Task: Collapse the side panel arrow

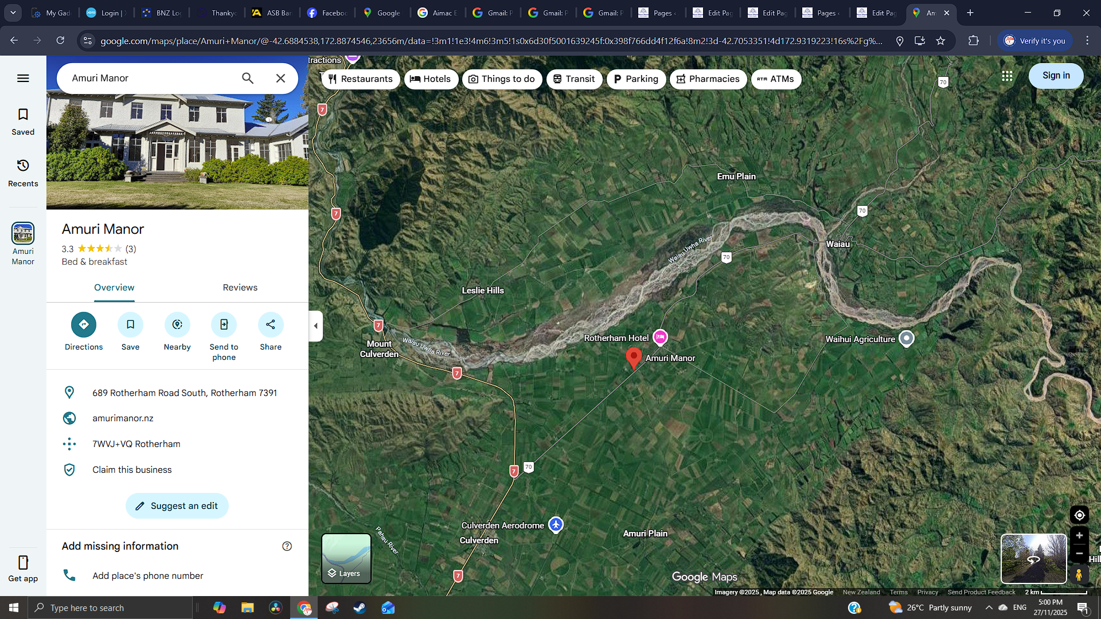Action: click(315, 326)
